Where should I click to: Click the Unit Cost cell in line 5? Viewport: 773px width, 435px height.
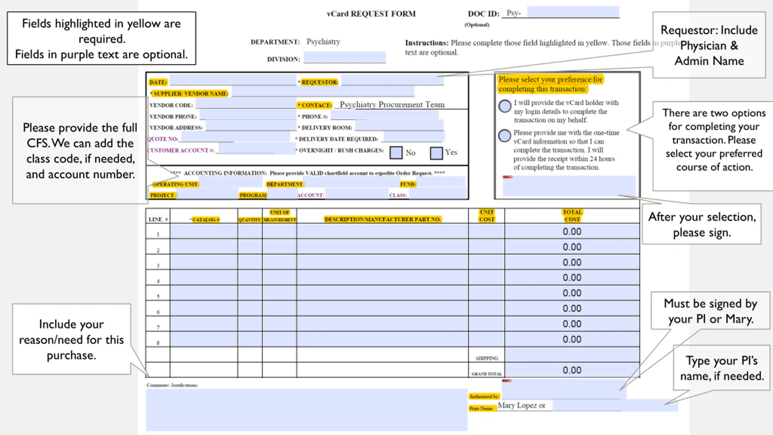click(x=486, y=293)
